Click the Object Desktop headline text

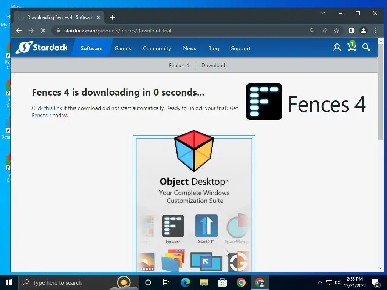pos(194,182)
